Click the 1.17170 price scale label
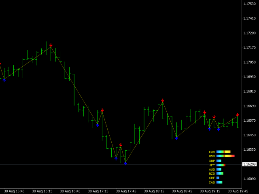The height and width of the screenshot is (194, 259). click(x=249, y=48)
